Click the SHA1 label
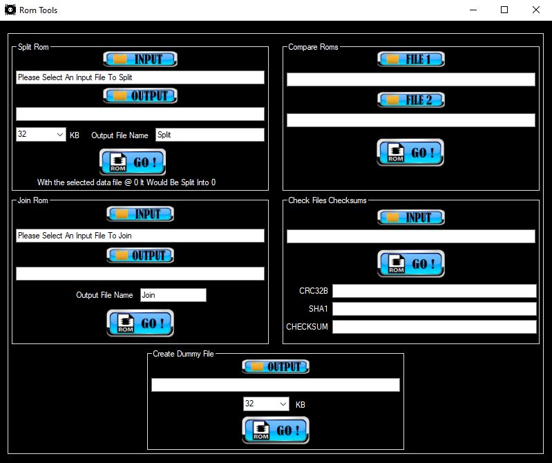This screenshot has height=463, width=552. click(x=318, y=309)
